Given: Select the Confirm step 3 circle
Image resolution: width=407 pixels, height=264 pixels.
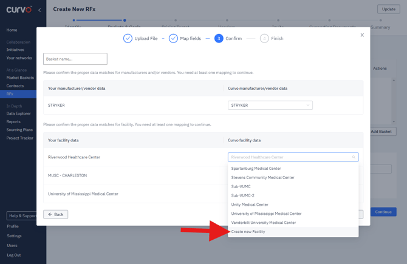Looking at the screenshot, I should coord(219,38).
